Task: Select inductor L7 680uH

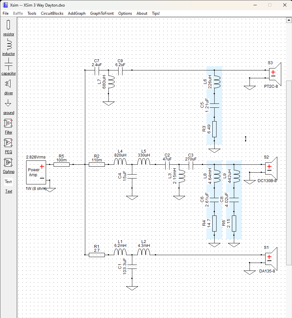Action: click(x=111, y=82)
